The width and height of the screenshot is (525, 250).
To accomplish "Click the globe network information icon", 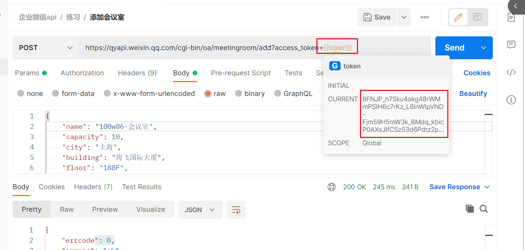I will click(x=332, y=187).
